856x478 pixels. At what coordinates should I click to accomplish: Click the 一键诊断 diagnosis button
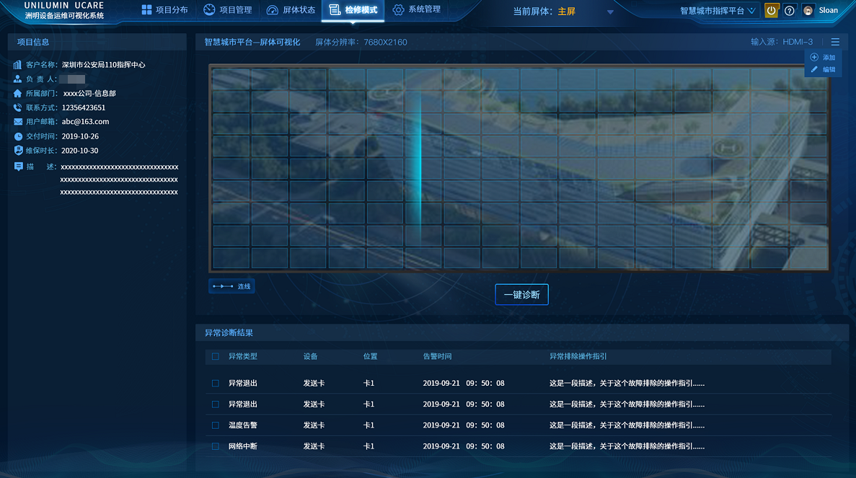(521, 294)
